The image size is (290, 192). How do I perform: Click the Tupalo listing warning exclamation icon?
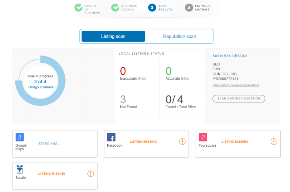pos(91,174)
